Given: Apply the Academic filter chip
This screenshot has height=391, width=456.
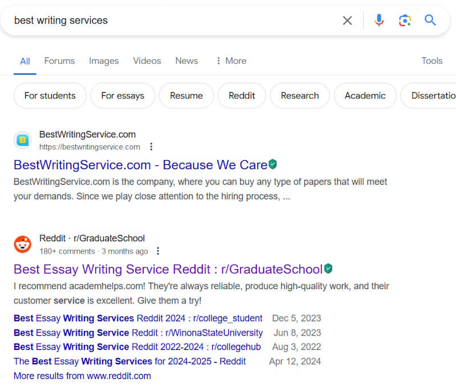Looking at the screenshot, I should (x=365, y=96).
